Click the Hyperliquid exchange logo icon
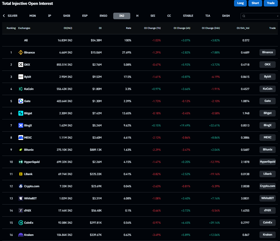The height and width of the screenshot is (241, 280). click(x=21, y=162)
